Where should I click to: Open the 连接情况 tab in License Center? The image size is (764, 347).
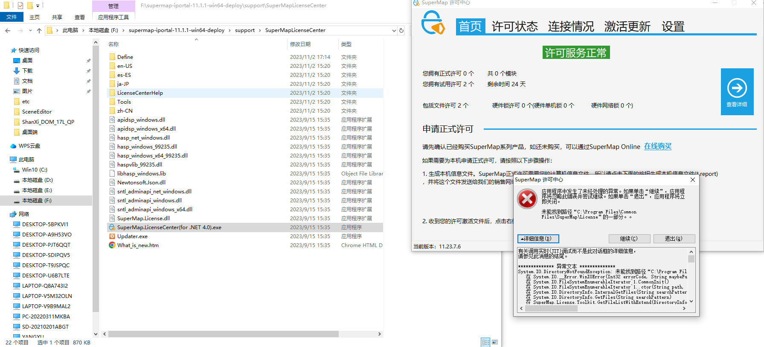571,26
